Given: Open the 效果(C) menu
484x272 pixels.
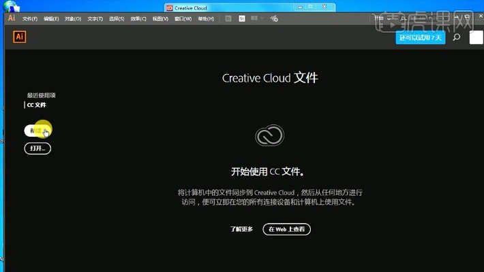Looking at the screenshot, I should [138, 19].
